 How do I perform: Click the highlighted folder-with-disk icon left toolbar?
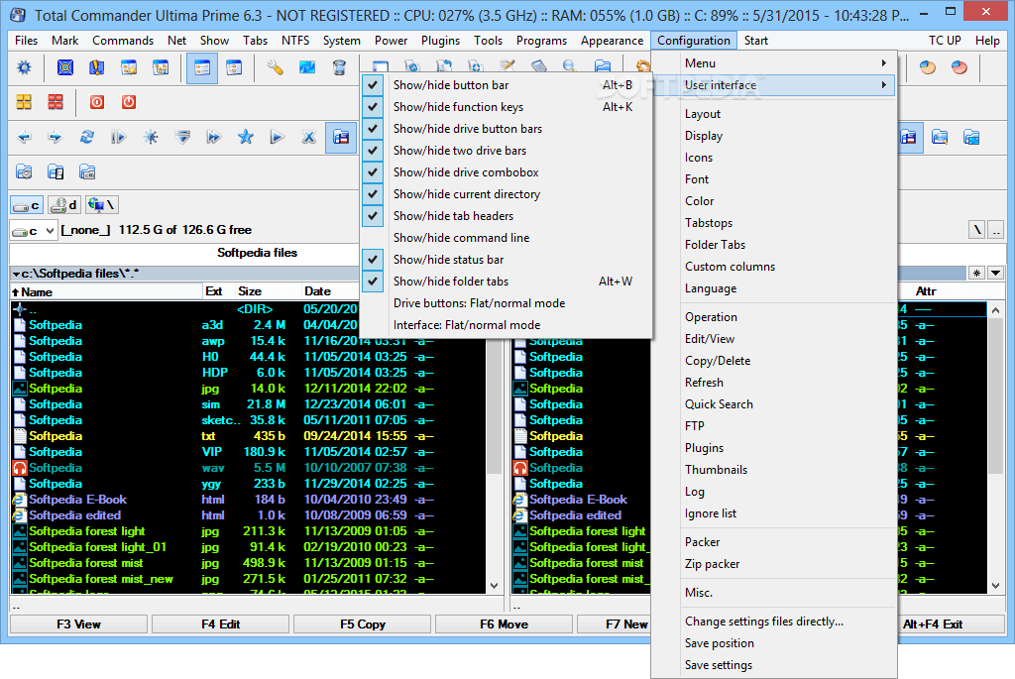(x=341, y=137)
